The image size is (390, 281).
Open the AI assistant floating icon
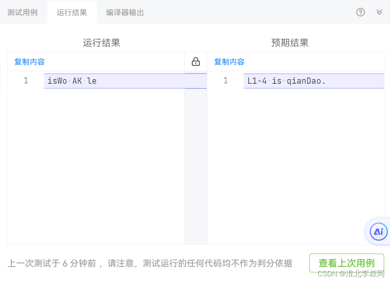tap(377, 231)
